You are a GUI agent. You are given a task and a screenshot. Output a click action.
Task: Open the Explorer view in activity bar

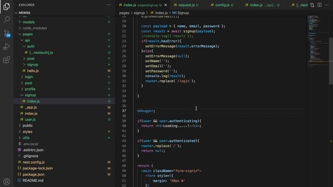pos(7,7)
